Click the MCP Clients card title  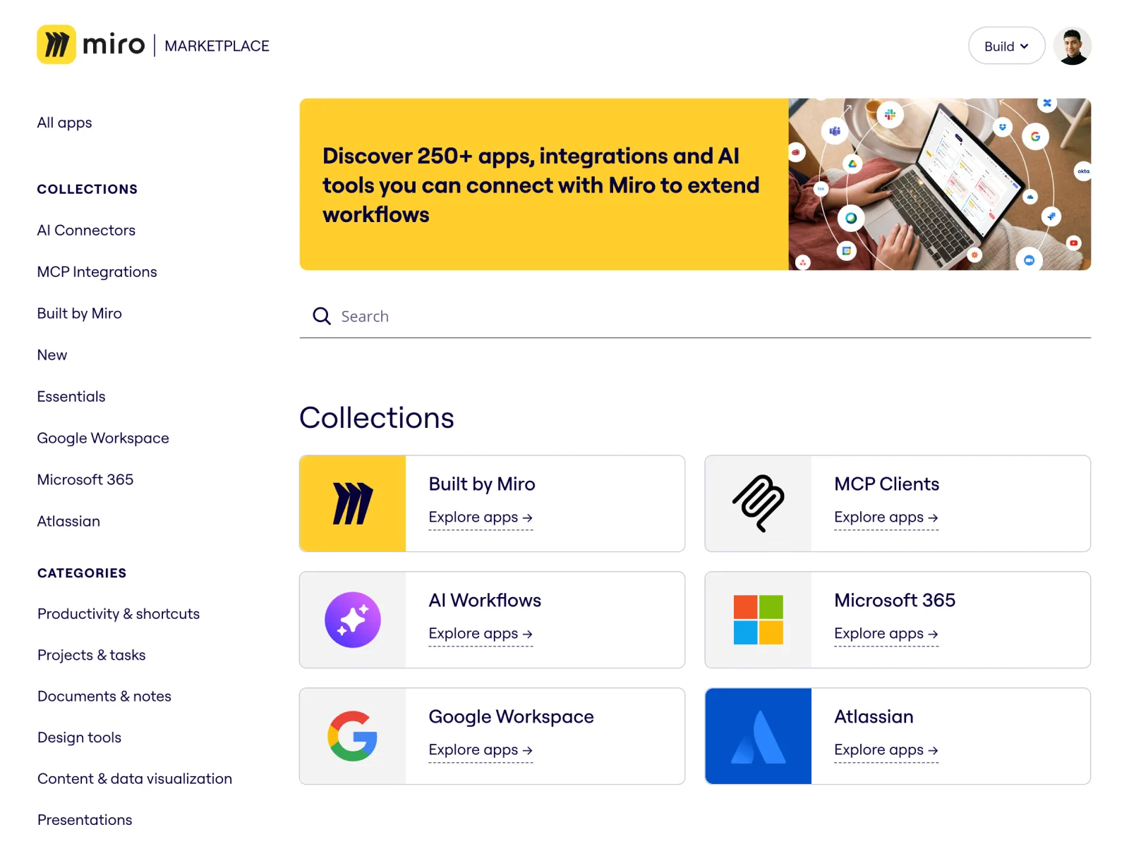886,484
